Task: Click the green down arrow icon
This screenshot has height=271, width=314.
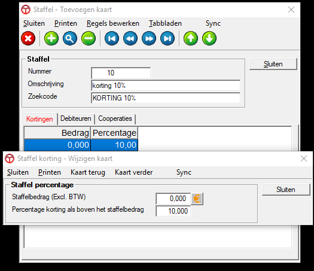Action: [x=209, y=38]
